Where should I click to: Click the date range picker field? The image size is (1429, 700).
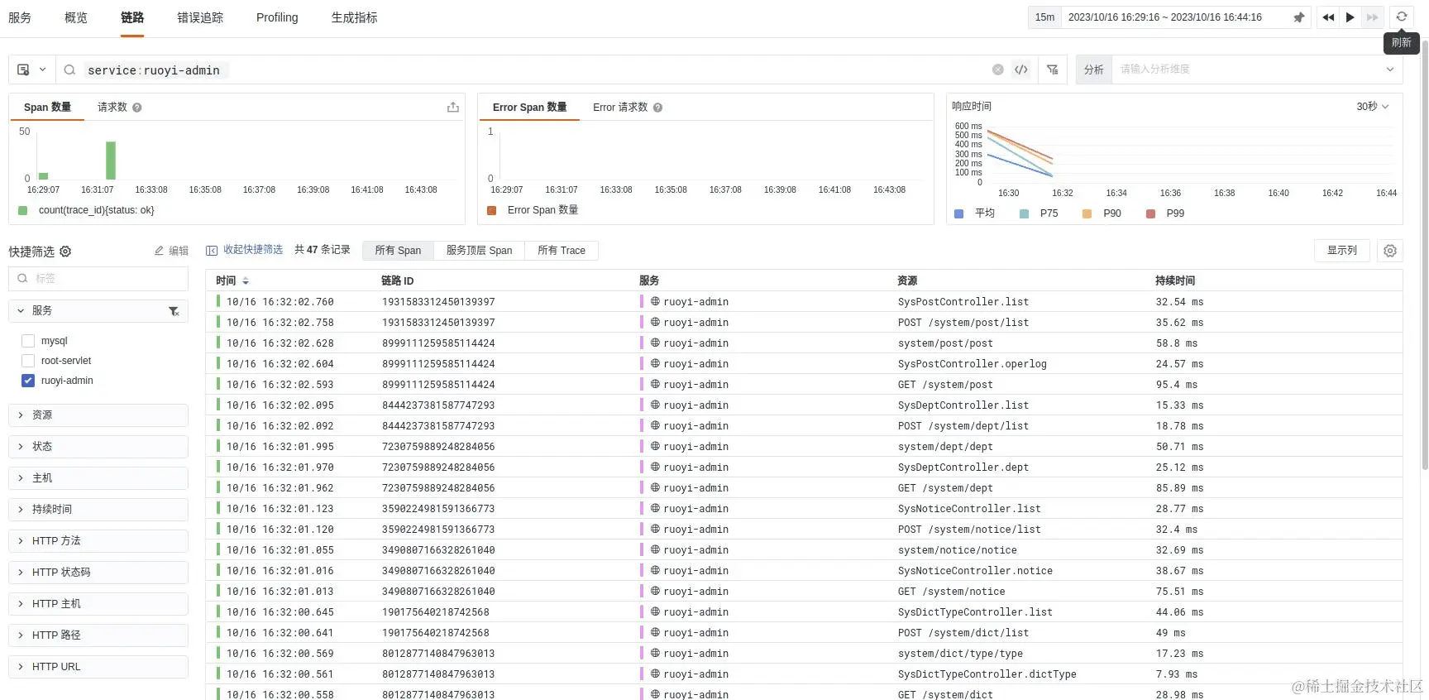(x=1186, y=17)
